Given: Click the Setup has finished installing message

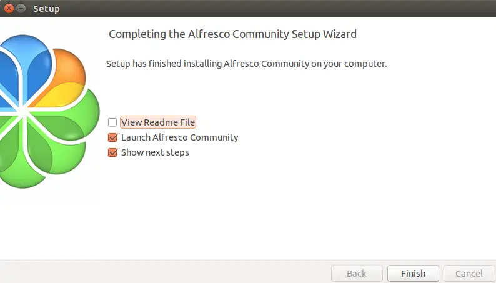Looking at the screenshot, I should click(x=246, y=64).
